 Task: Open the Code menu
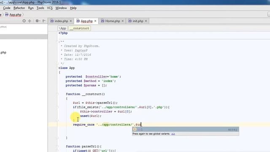click(7, 8)
